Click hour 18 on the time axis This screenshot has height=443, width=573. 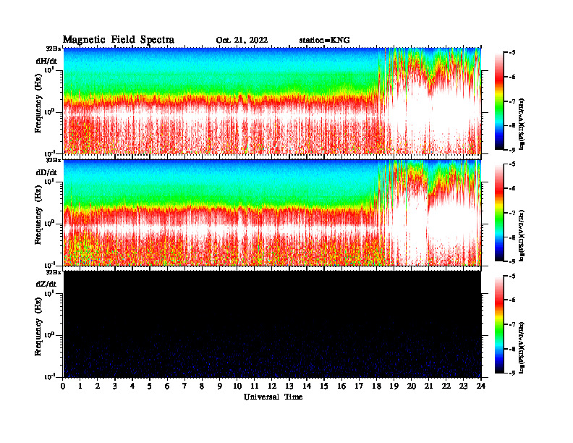tap(376, 386)
